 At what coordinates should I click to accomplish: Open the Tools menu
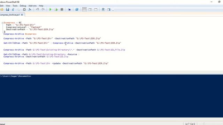coord(15,6)
